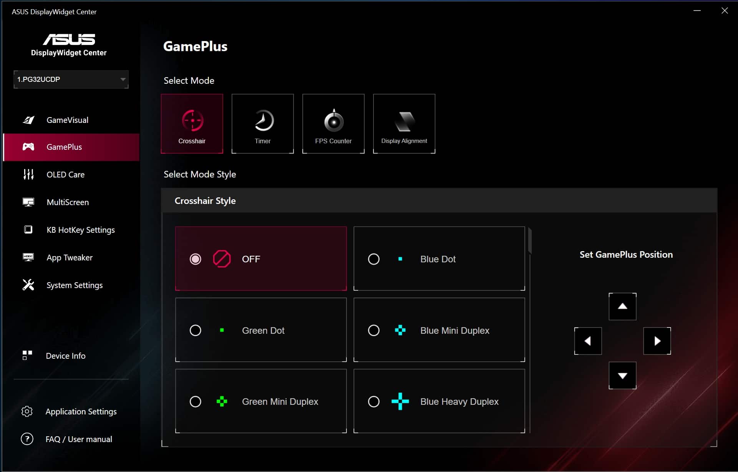Open the MultiScreen section
Image resolution: width=738 pixels, height=472 pixels.
[x=68, y=202]
